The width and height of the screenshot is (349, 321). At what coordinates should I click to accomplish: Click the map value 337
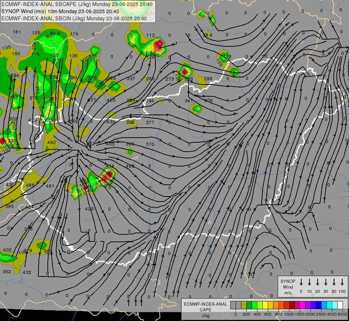coord(131,78)
